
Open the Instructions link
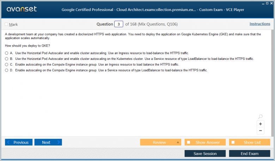pos(260,24)
